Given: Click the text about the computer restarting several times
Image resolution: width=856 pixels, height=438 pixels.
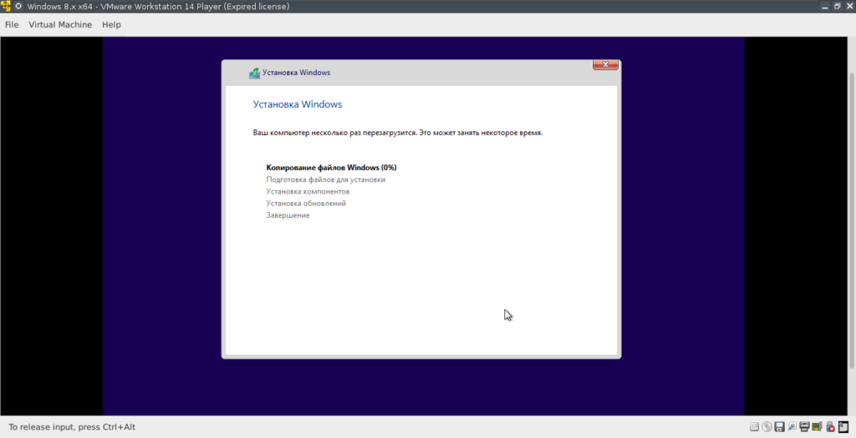Looking at the screenshot, I should (x=397, y=133).
